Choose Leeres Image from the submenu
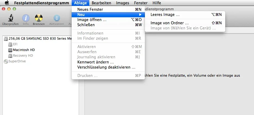 point(165,15)
